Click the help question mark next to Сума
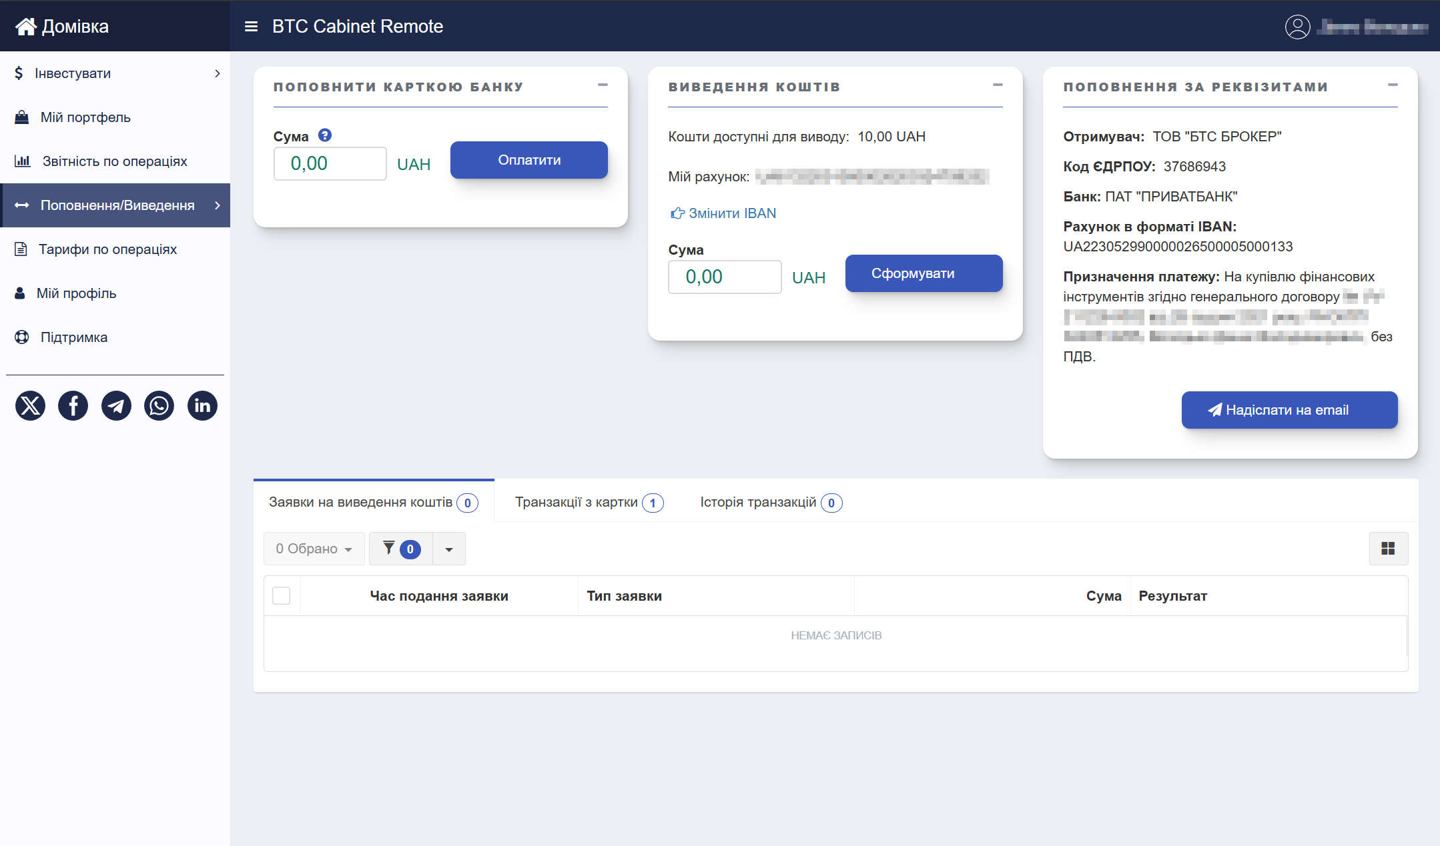Screen dimensions: 1440x846 tap(325, 135)
